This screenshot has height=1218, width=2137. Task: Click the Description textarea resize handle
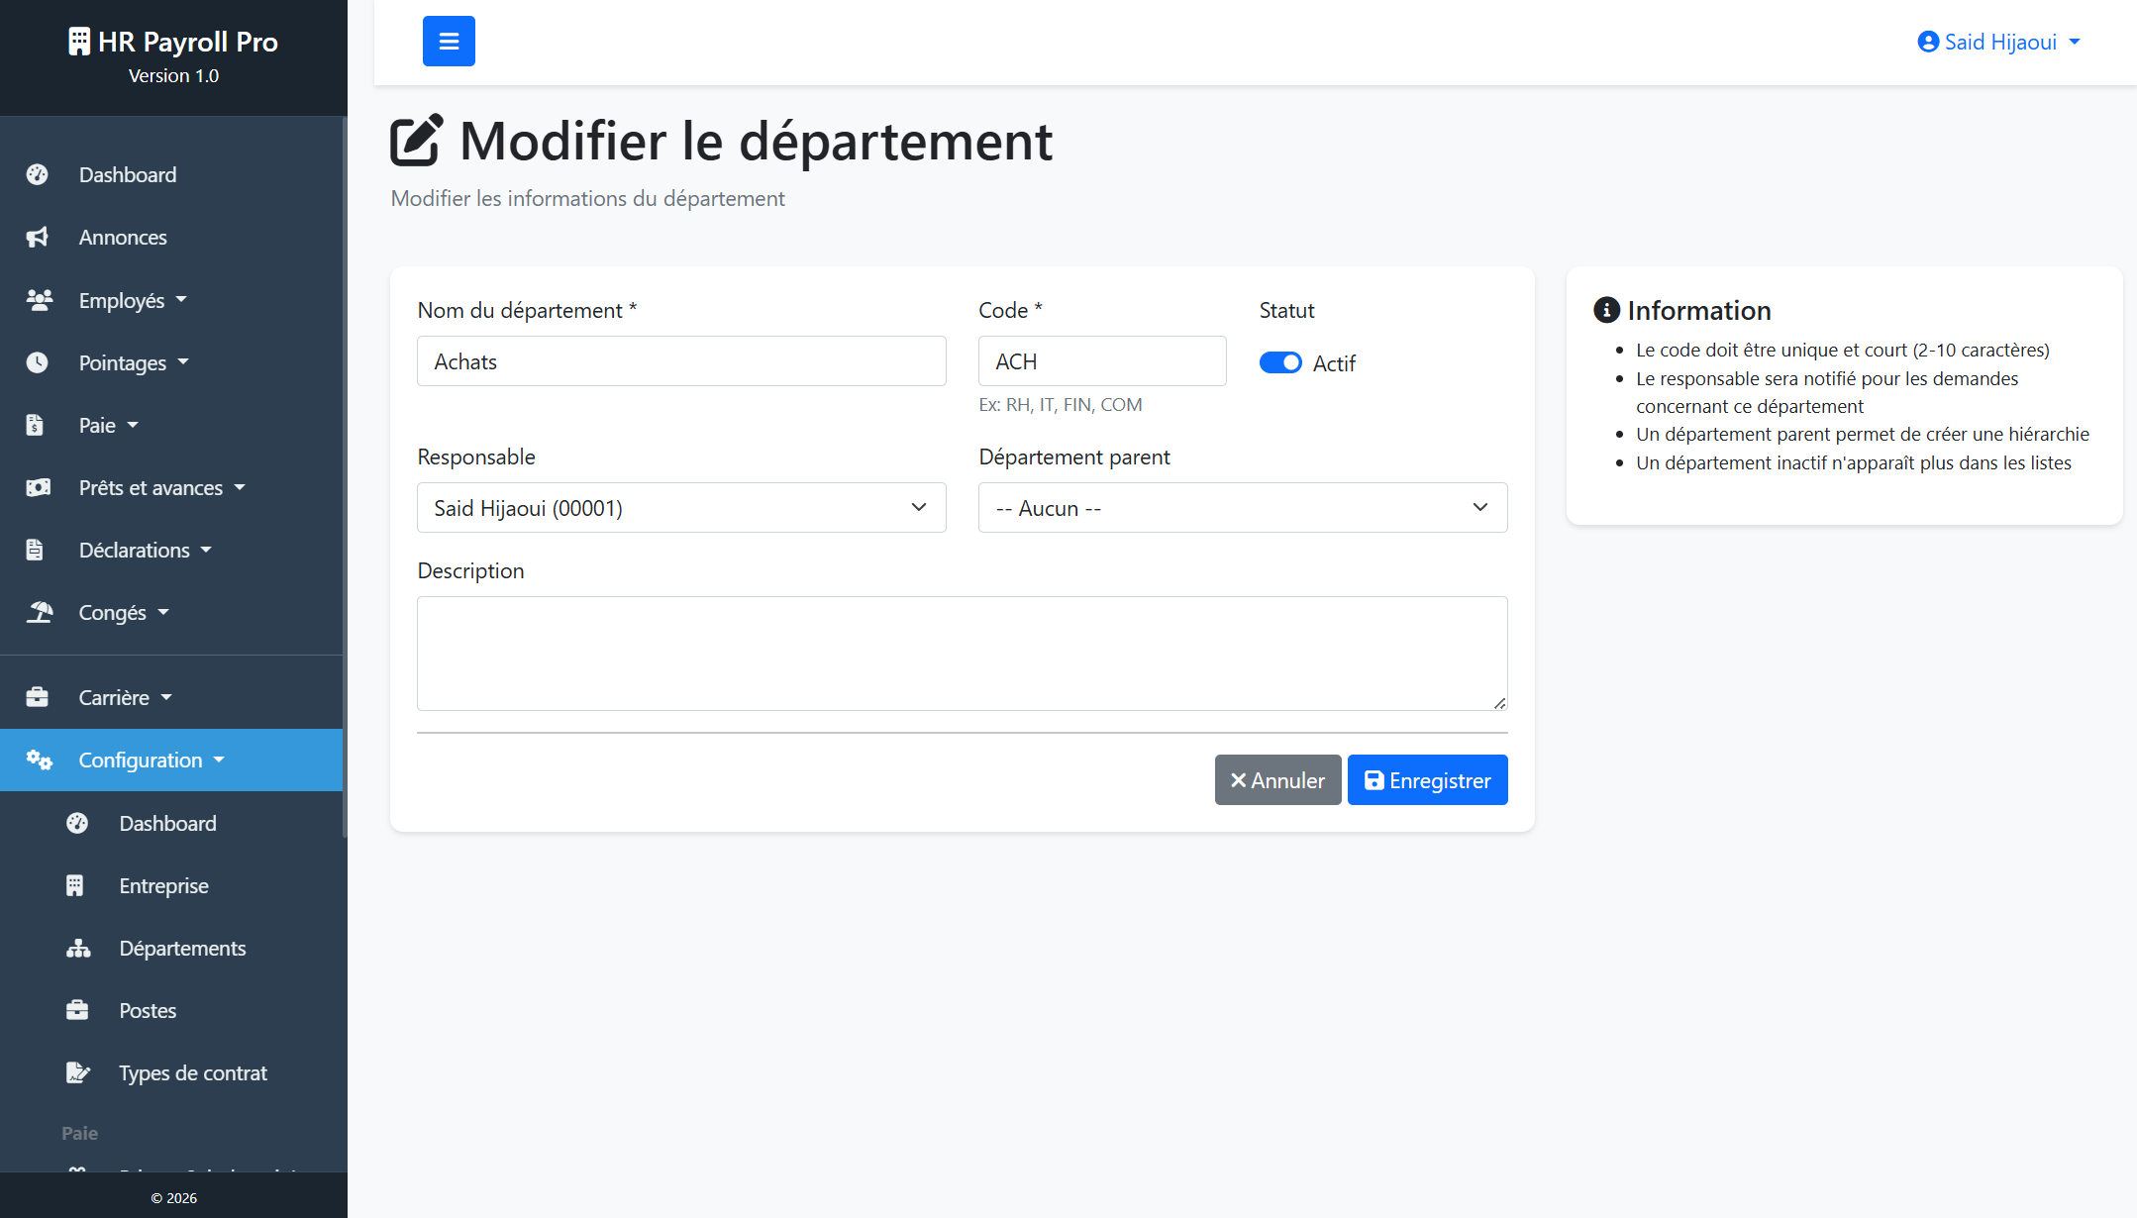click(x=1499, y=702)
